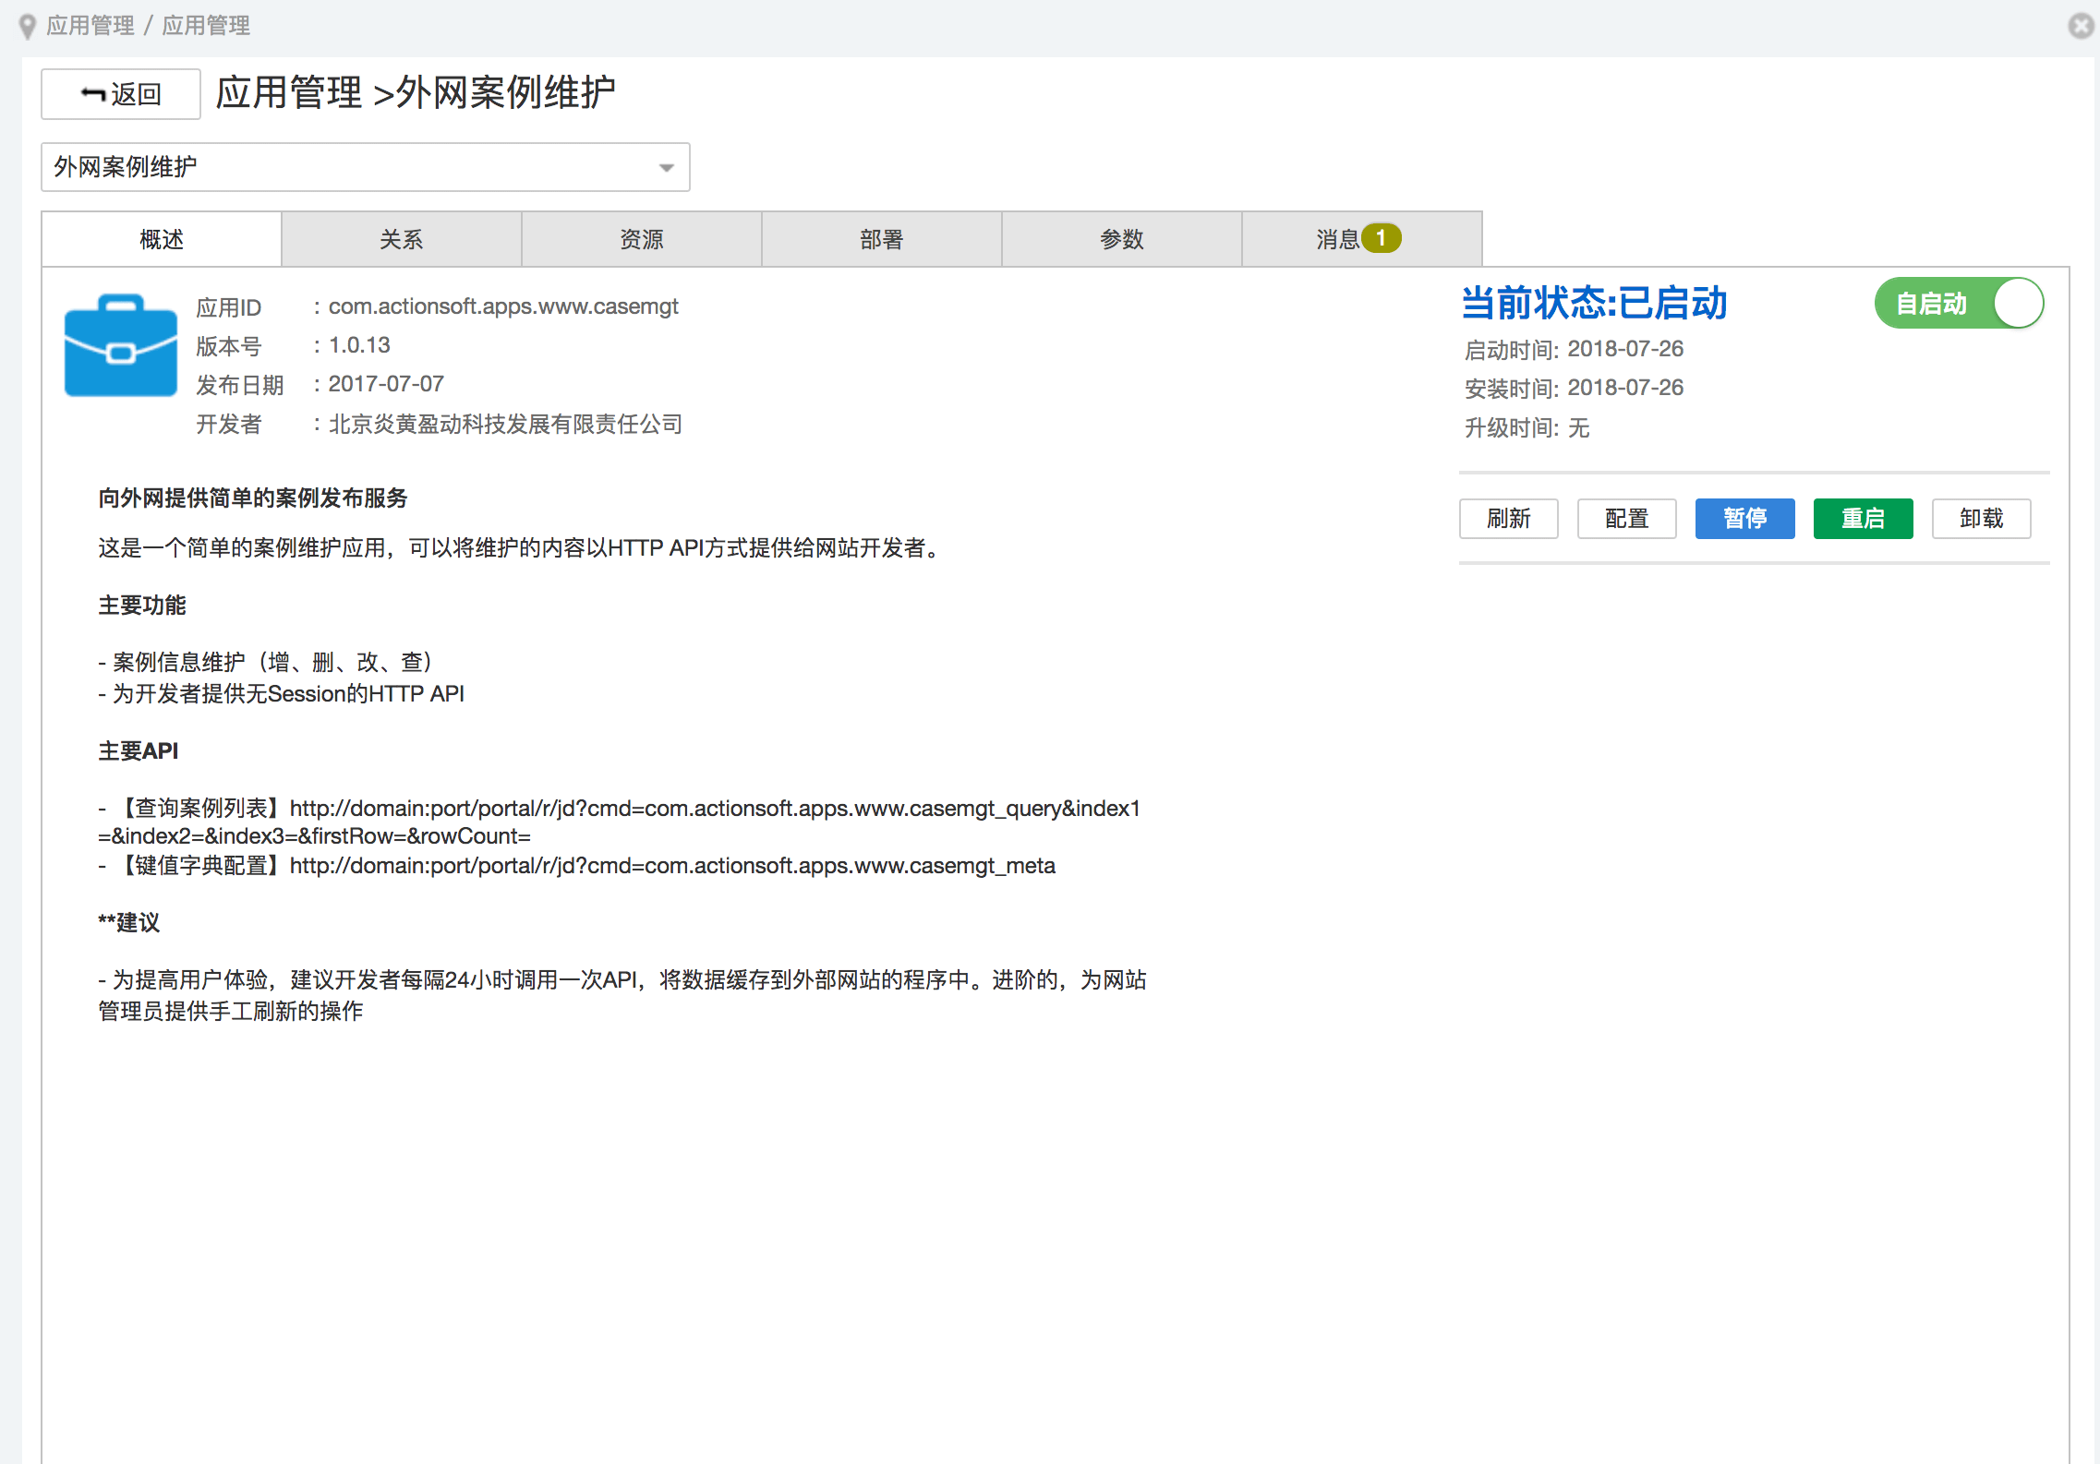Click the 安装时间 2018-07-26 line
This screenshot has width=2100, height=1464.
click(x=1574, y=389)
